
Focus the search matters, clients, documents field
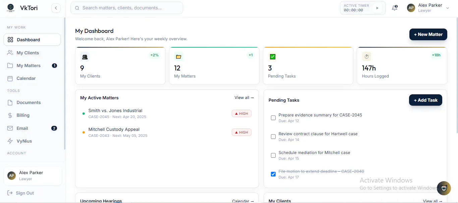click(127, 8)
